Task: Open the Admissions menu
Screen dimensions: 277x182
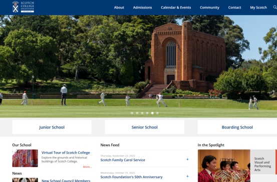Action: (142, 7)
